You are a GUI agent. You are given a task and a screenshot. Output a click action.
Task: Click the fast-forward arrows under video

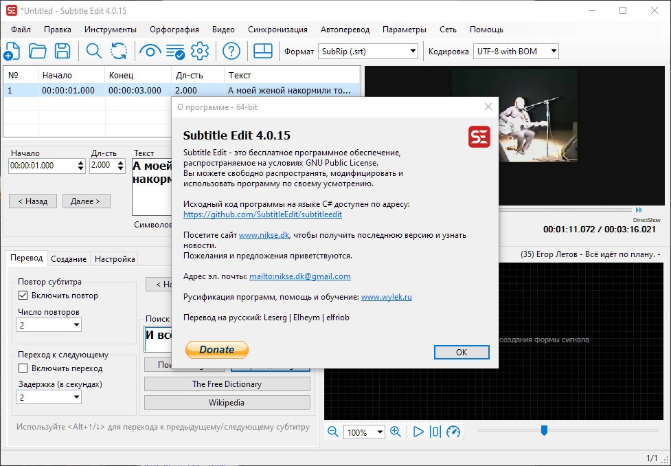pos(639,210)
